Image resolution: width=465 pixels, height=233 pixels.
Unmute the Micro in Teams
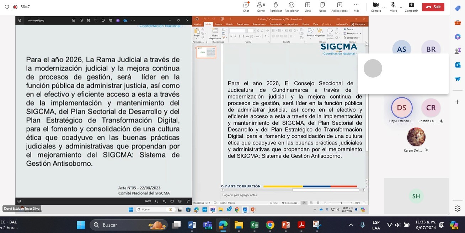point(393,7)
